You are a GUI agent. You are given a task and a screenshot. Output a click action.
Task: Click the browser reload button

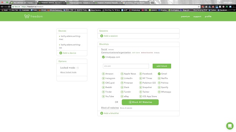(9, 7)
